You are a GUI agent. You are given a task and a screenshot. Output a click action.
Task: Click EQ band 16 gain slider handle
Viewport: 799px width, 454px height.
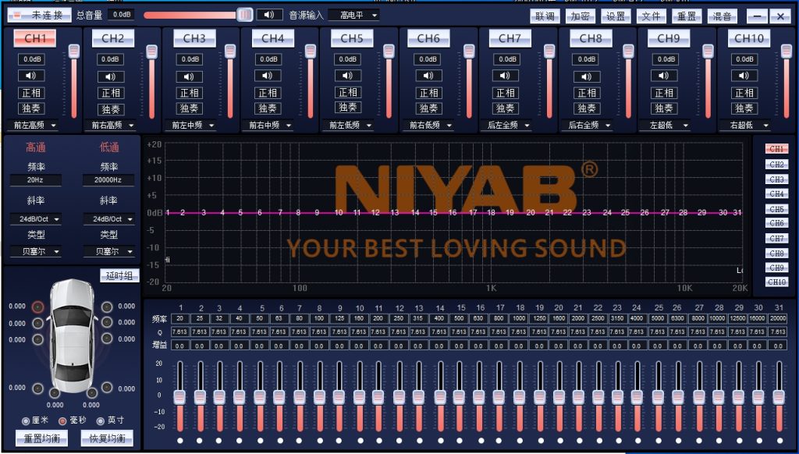click(478, 397)
